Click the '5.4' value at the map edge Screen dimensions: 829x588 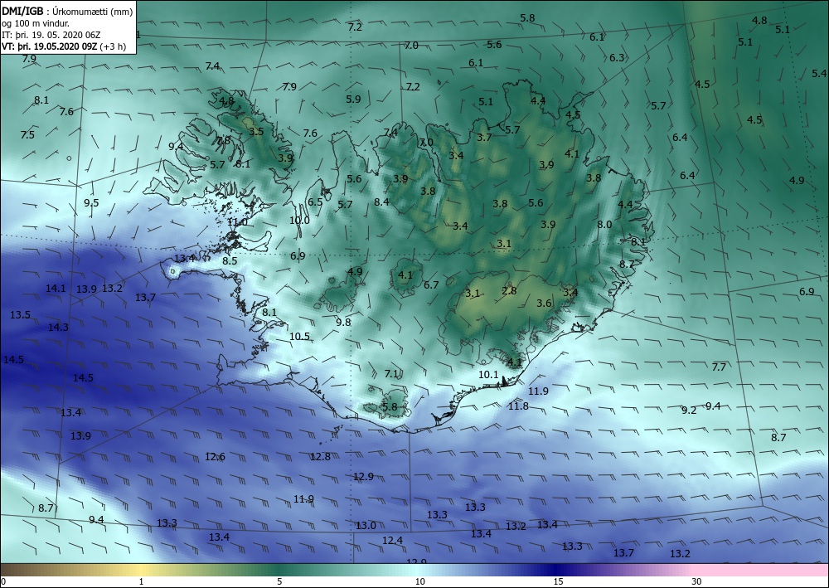point(819,74)
